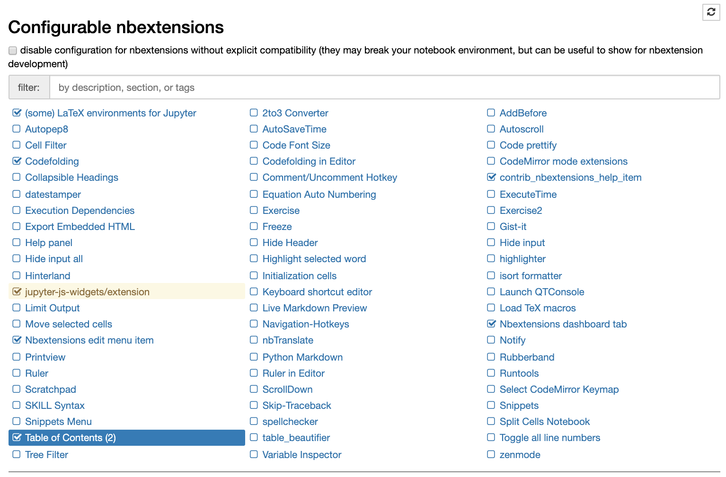Open the Code prettify extension
Viewport: 726px width, 477px height.
528,145
